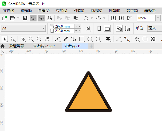Paste using the clipboard icon
162x131 pixels.
point(76,18)
